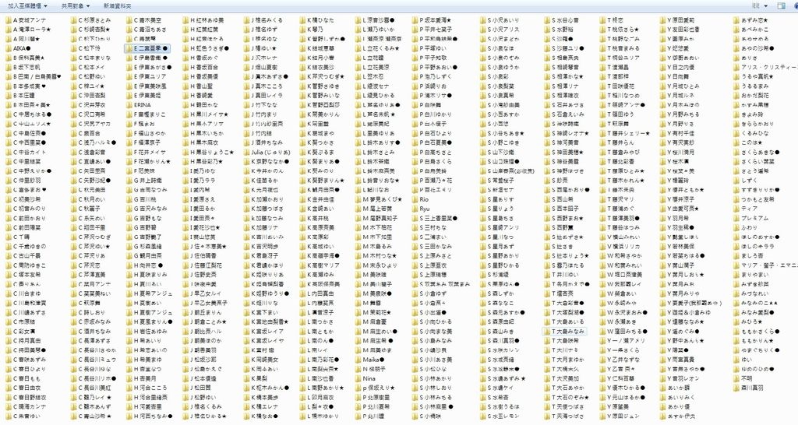Select folder くるみひな
Image resolution: width=798 pixels, height=425 pixels.
pos(750,133)
